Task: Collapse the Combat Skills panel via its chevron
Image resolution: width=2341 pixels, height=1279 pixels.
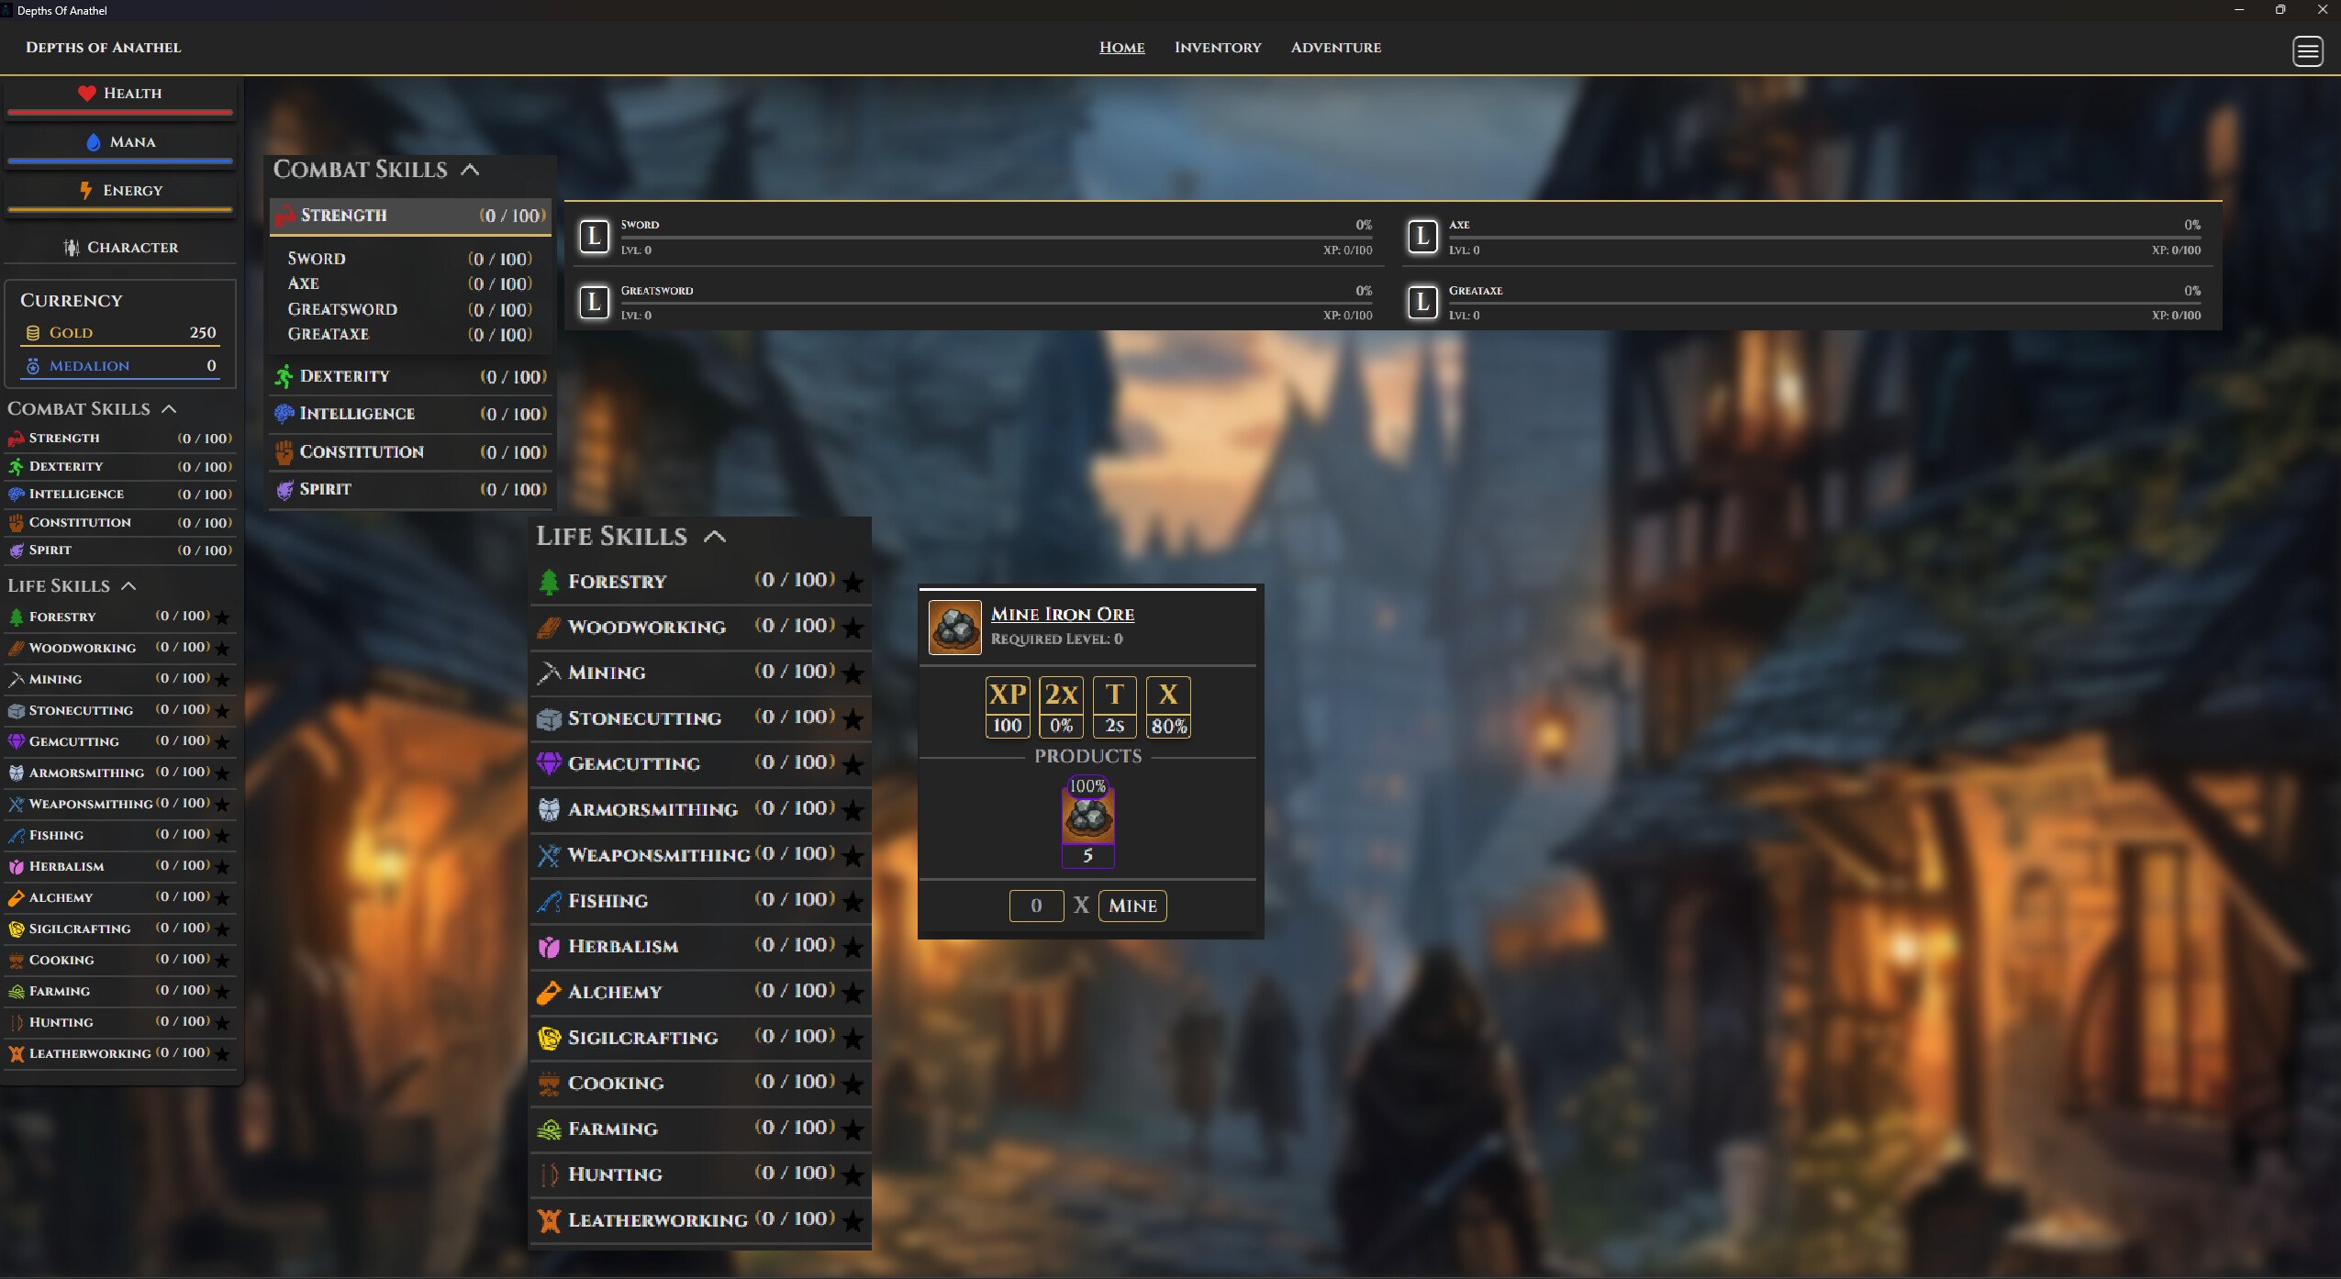Action: pos(471,170)
